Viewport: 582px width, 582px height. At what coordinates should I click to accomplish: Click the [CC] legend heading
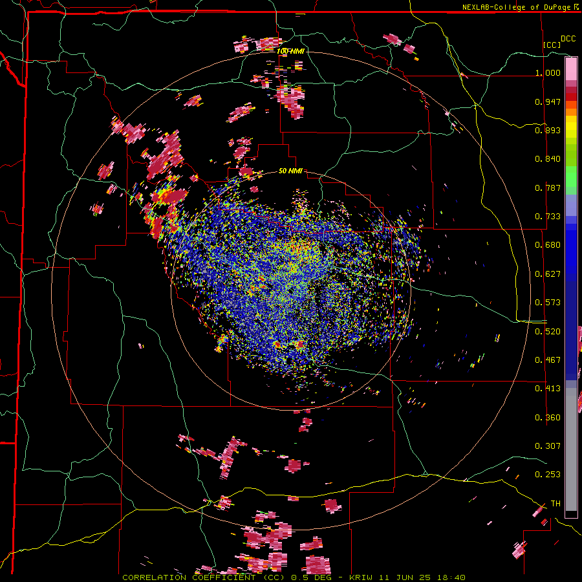pyautogui.click(x=552, y=45)
